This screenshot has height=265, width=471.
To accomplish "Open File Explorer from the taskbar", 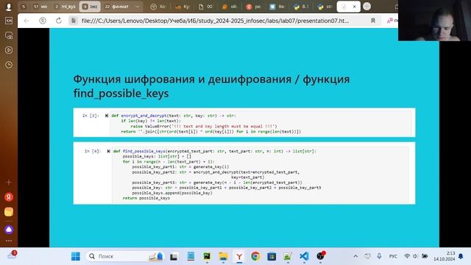I will pyautogui.click(x=223, y=256).
